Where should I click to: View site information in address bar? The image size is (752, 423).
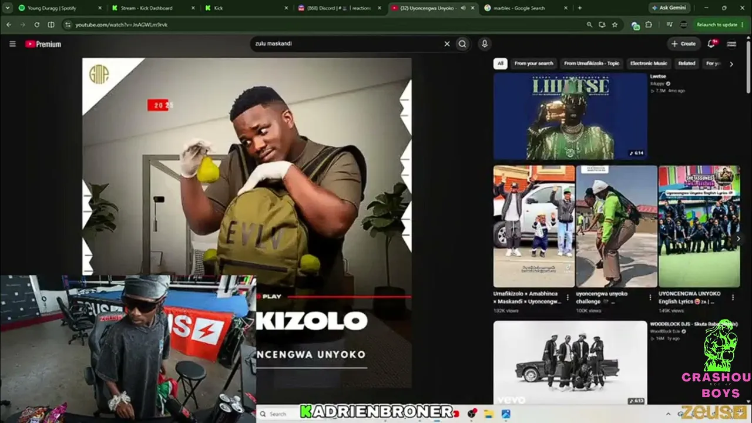pos(68,25)
